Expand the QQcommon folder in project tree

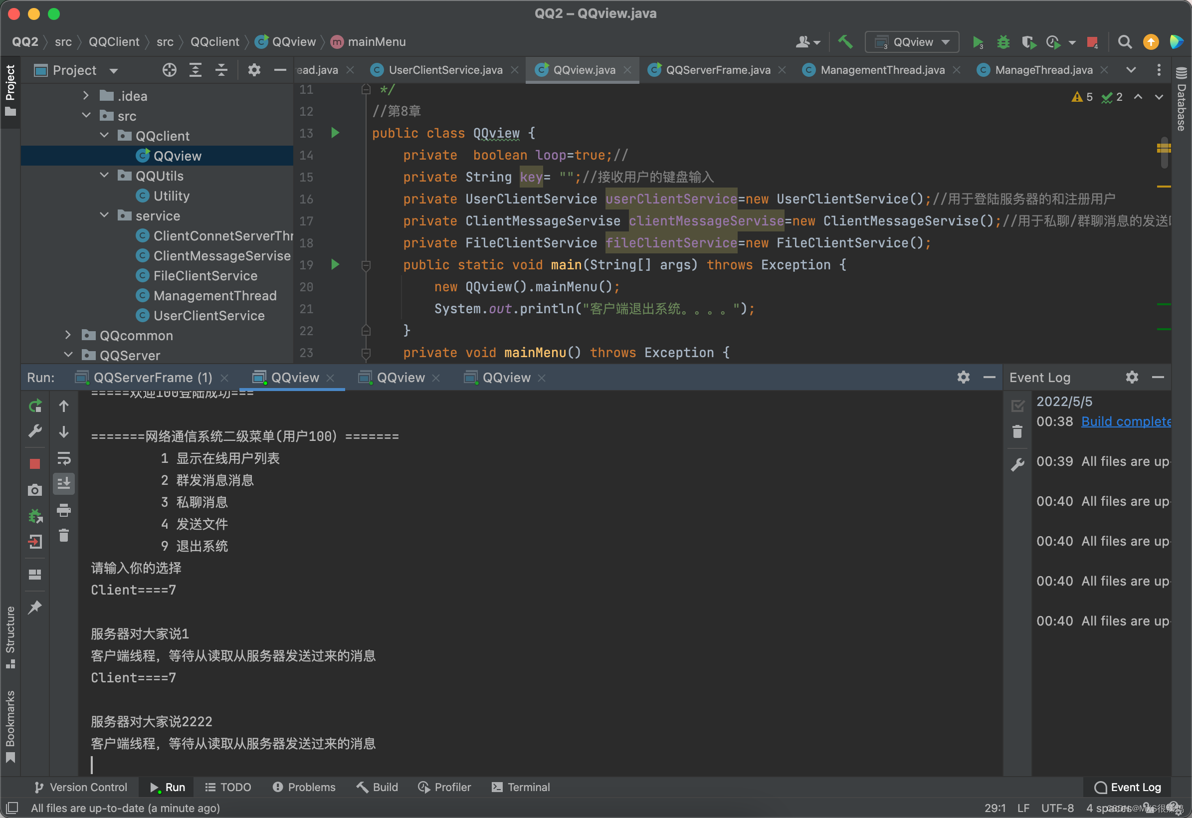tap(68, 335)
